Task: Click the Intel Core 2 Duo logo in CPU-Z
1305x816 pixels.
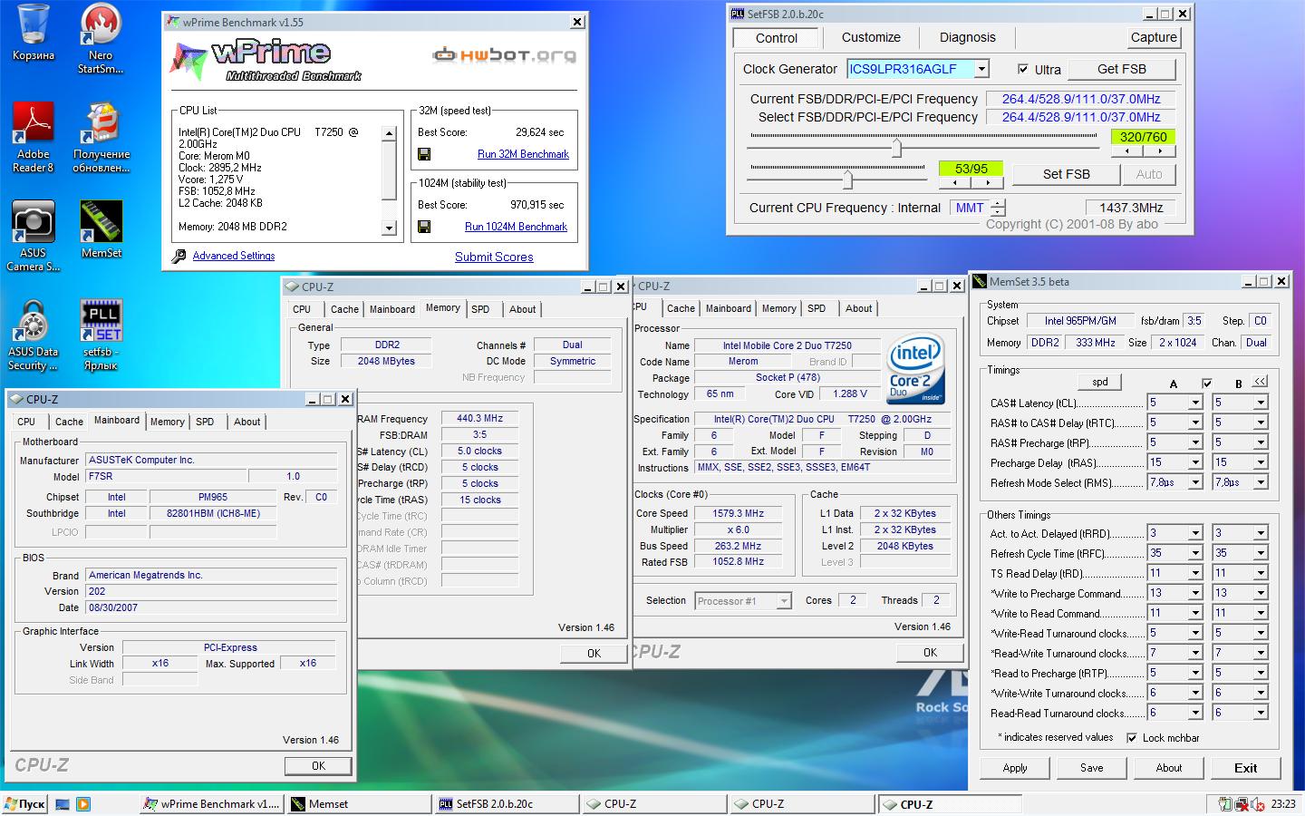Action: (915, 369)
